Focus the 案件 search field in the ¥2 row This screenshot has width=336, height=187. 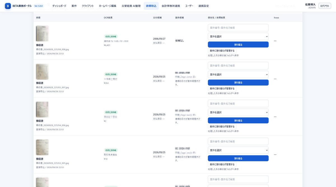tap(238, 103)
